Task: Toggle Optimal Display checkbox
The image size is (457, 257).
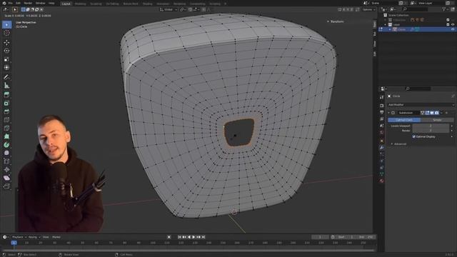Action: click(x=414, y=136)
